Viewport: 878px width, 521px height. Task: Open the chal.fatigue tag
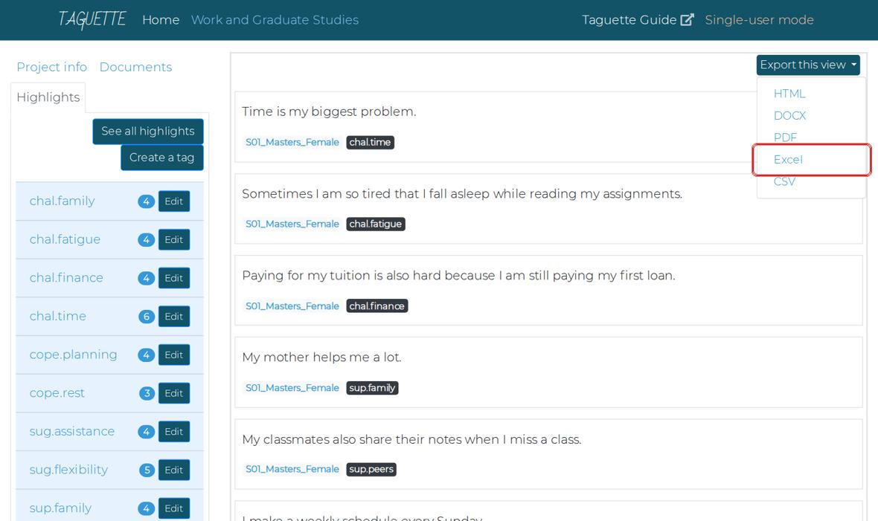[x=65, y=239]
